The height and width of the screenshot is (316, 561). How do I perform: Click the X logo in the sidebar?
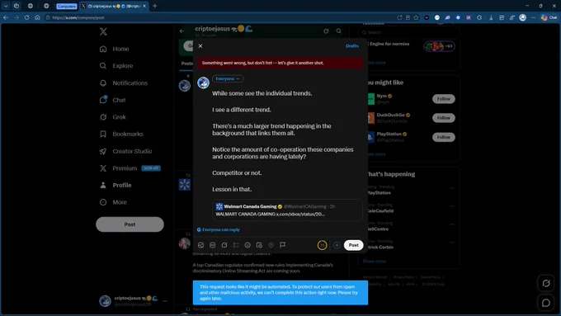coord(103,31)
